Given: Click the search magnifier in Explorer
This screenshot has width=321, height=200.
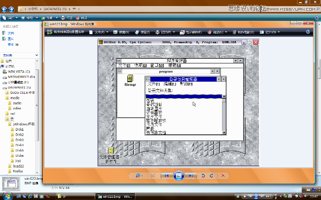Looking at the screenshot, I should click(x=318, y=9).
